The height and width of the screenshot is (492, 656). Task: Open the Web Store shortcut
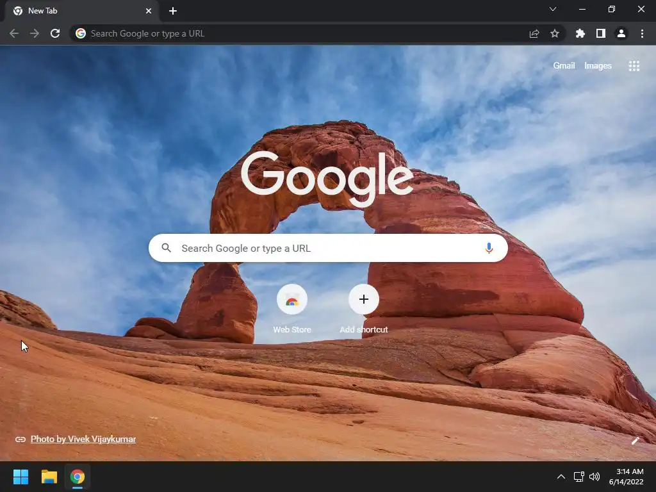[292, 309]
